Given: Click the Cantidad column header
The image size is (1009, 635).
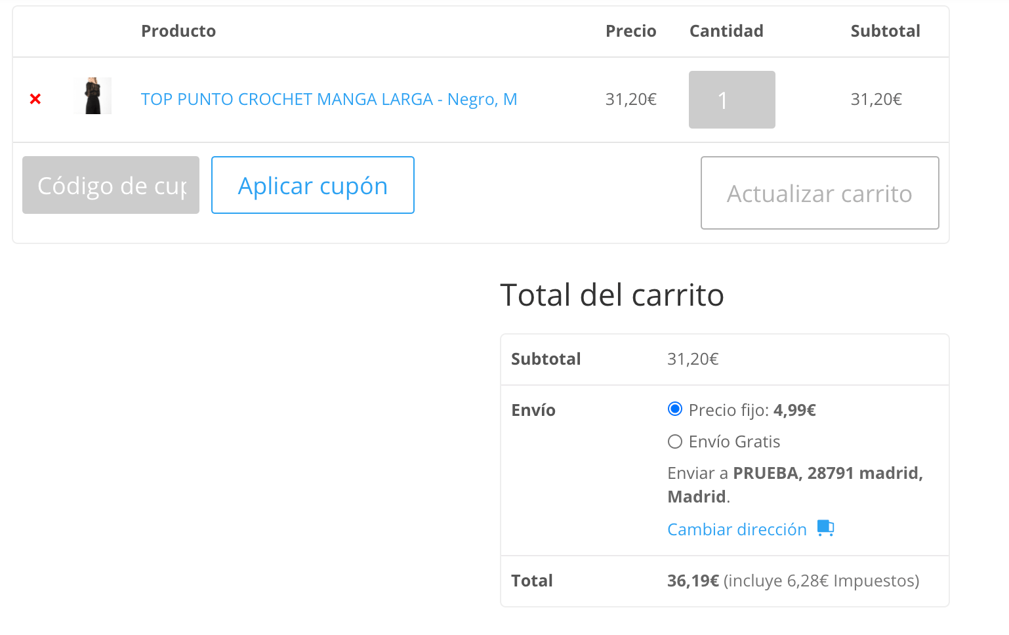Looking at the screenshot, I should (x=726, y=31).
